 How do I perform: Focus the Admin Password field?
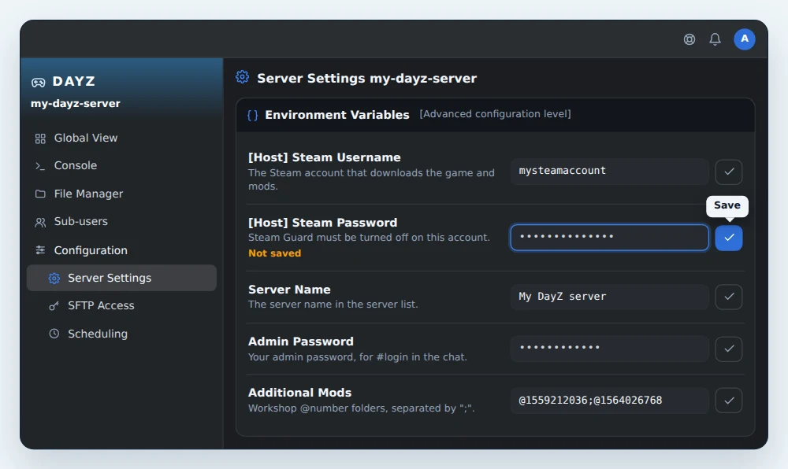(x=610, y=348)
